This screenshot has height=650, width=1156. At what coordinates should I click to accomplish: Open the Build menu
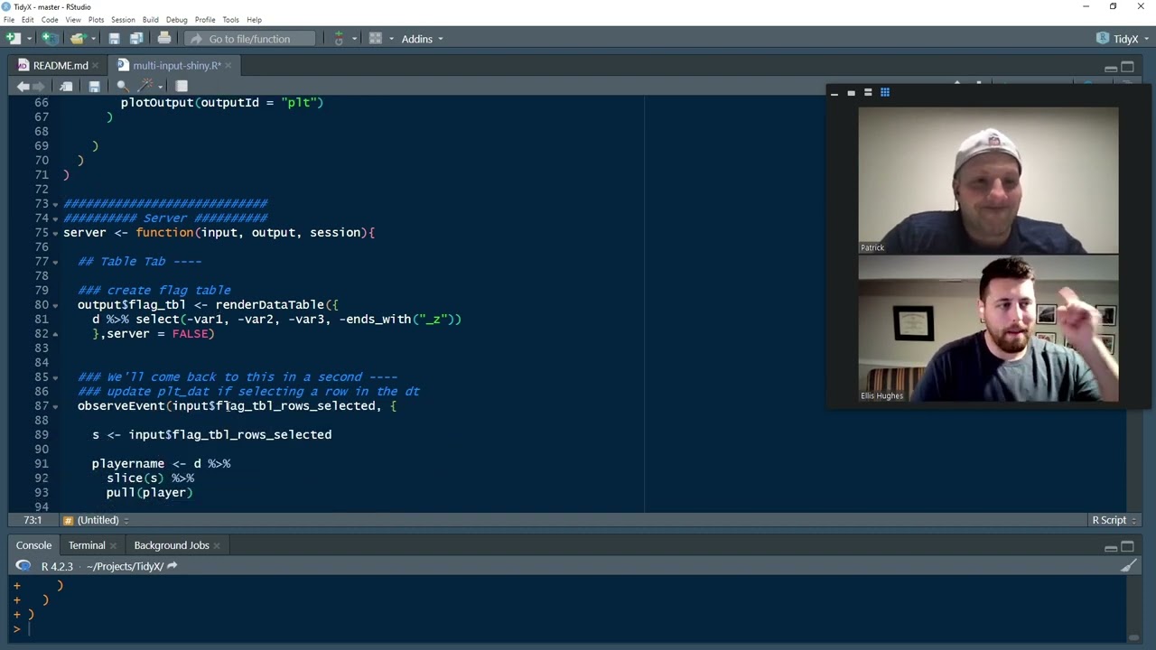tap(150, 20)
